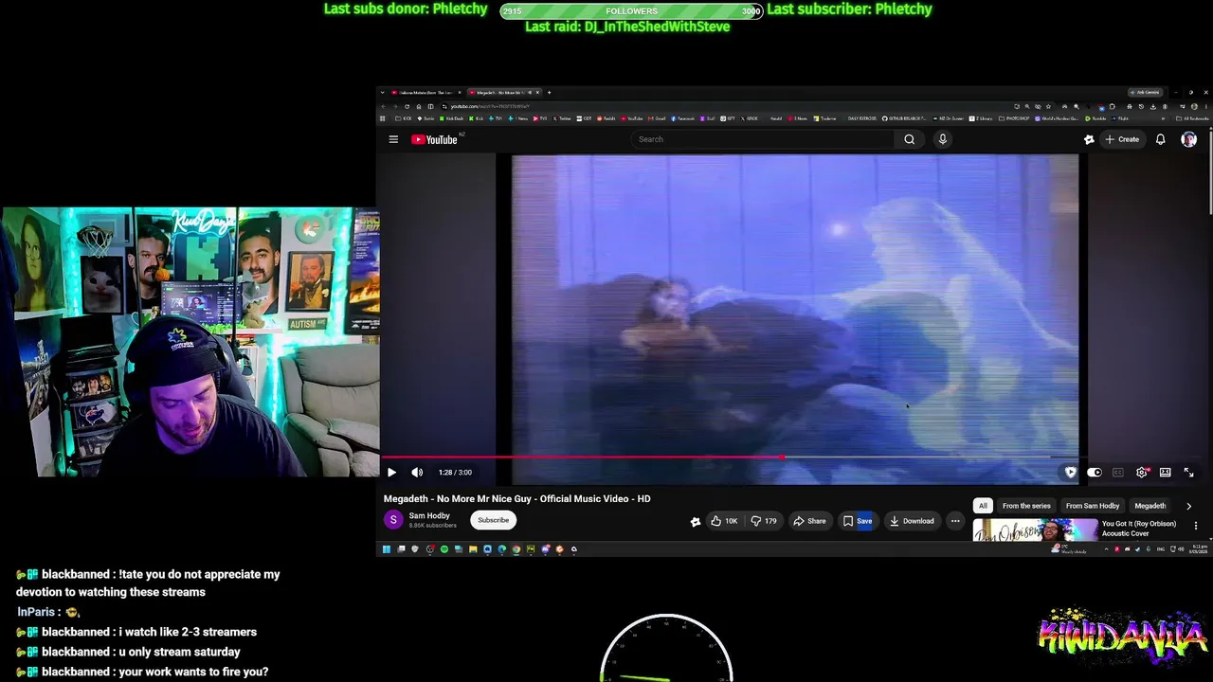This screenshot has height=682, width=1213.
Task: Select the Megadeth browser tab
Action: [502, 93]
